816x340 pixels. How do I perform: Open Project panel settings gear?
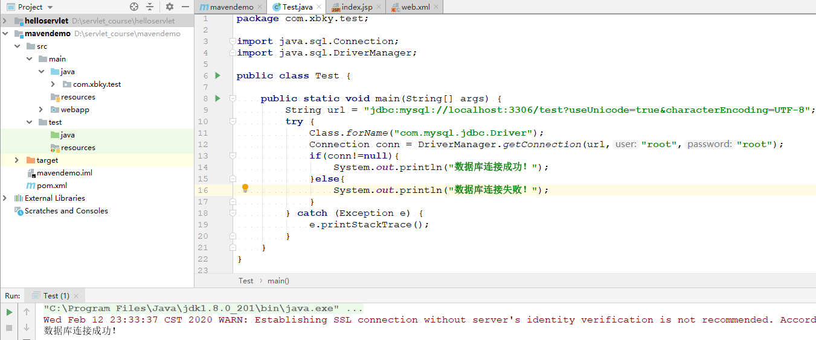point(170,7)
